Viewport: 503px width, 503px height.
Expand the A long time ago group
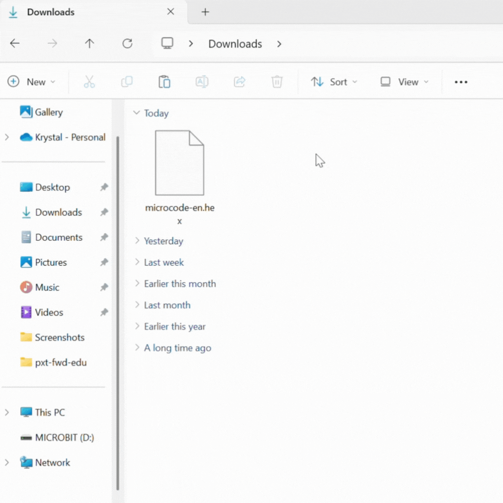point(137,347)
